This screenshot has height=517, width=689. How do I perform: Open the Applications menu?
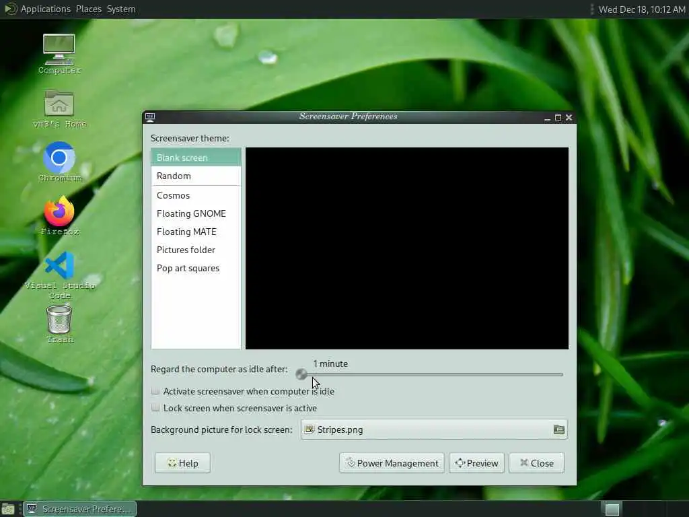[x=45, y=9]
